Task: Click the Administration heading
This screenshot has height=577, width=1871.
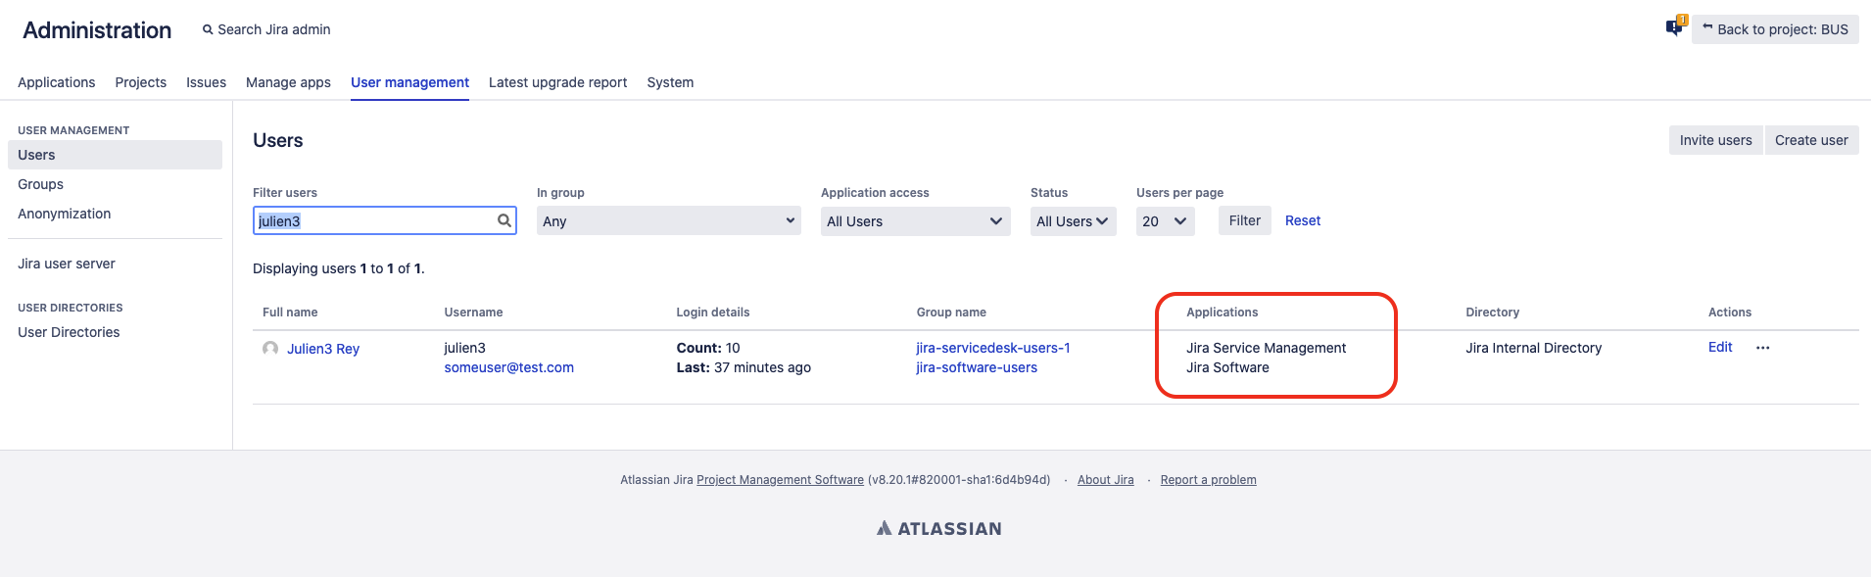Action: coord(97,30)
